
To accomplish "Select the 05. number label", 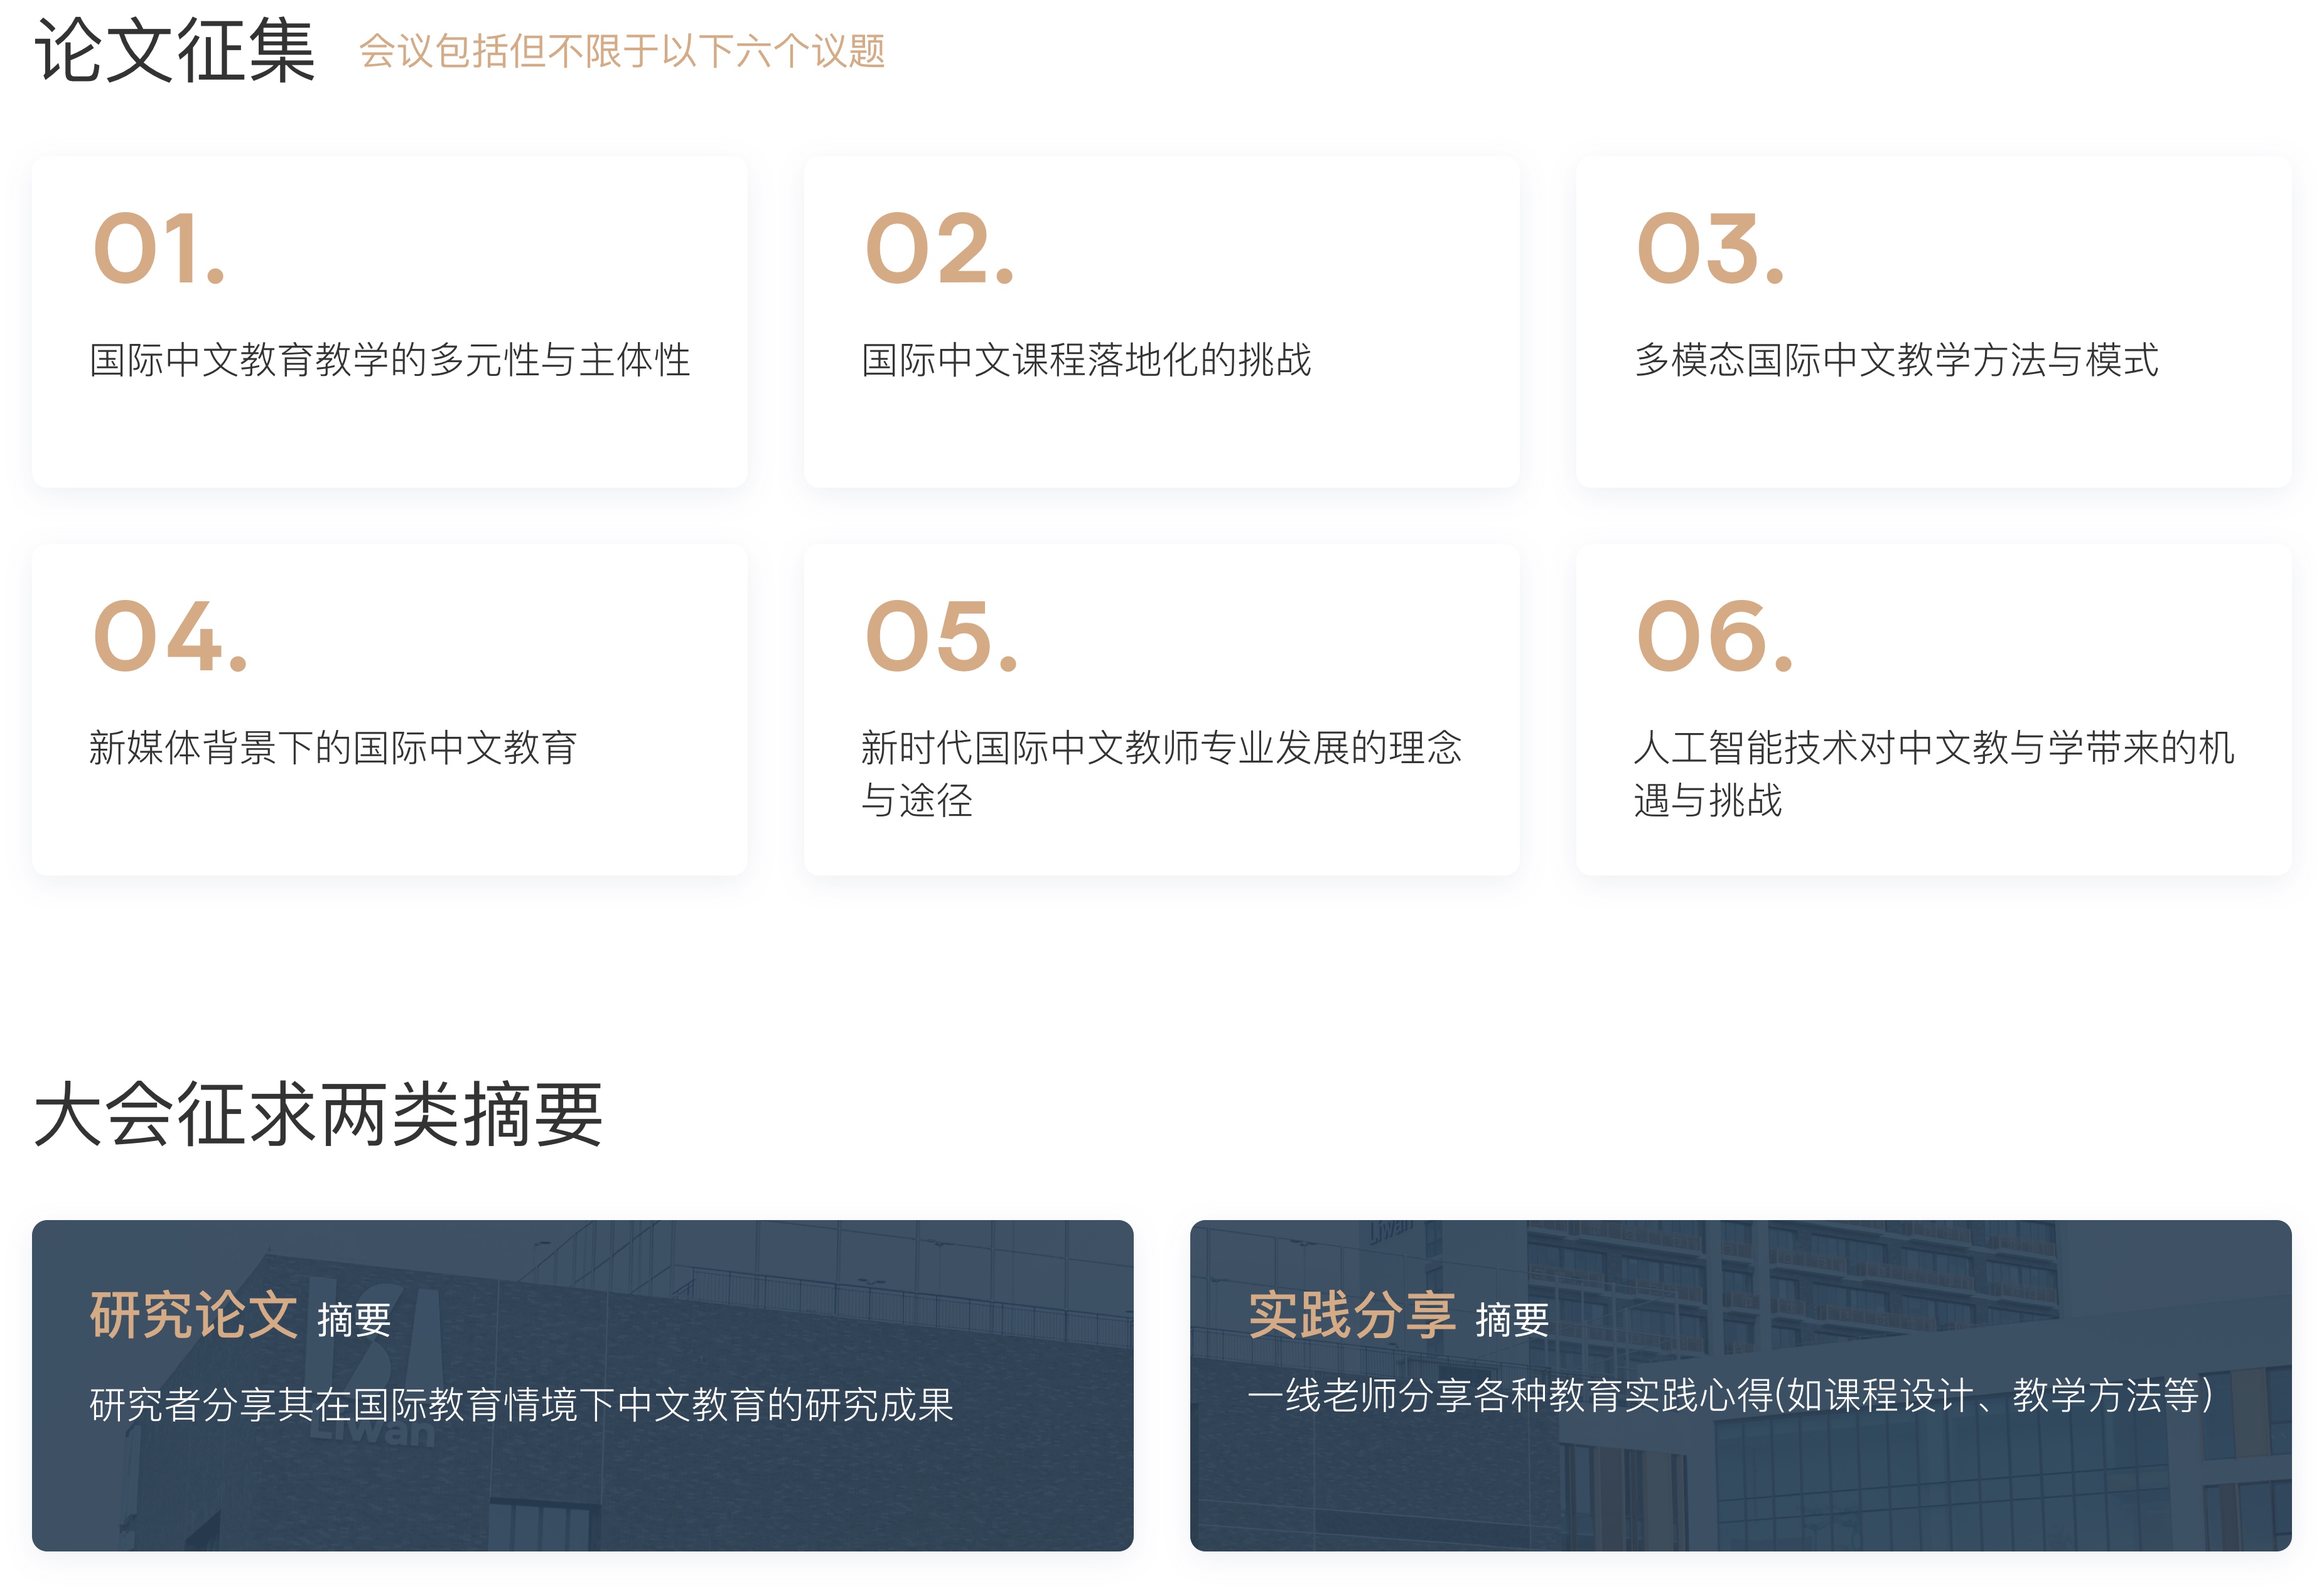I will pos(942,636).
